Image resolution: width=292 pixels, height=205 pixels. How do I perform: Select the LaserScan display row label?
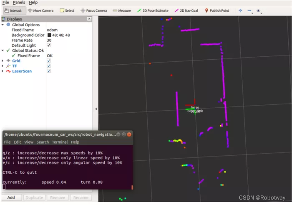[x=22, y=71]
